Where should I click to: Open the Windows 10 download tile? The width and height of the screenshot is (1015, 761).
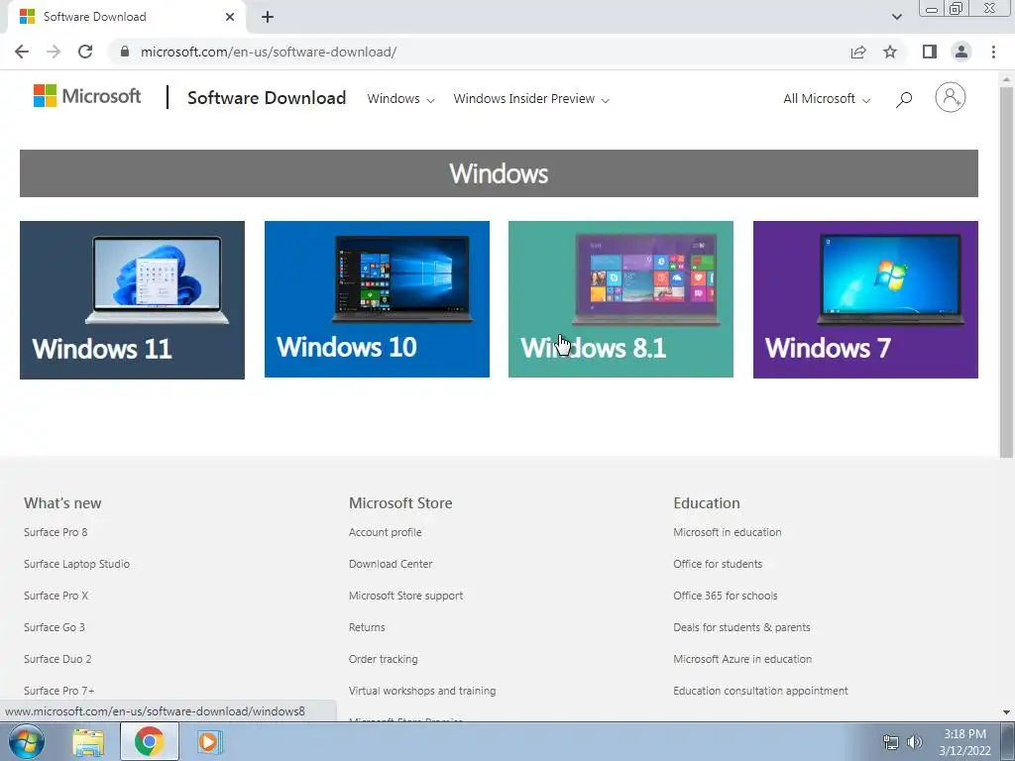pyautogui.click(x=377, y=299)
